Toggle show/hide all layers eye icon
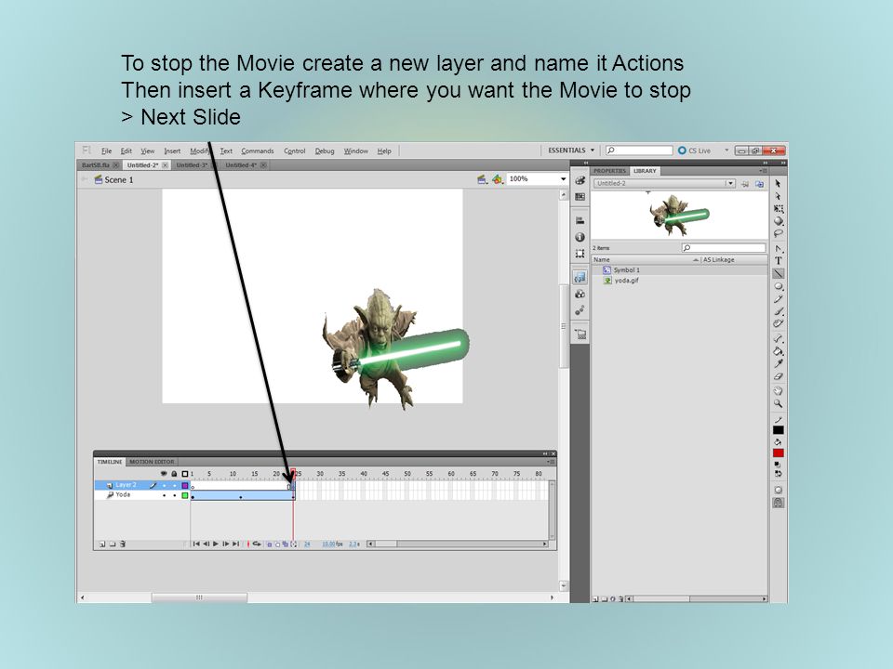 click(164, 474)
